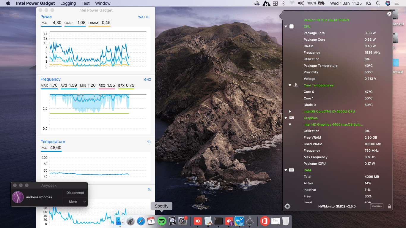Click the 2500MHz button in HWMonitor
The width and height of the screenshot is (406, 228).
376,206
